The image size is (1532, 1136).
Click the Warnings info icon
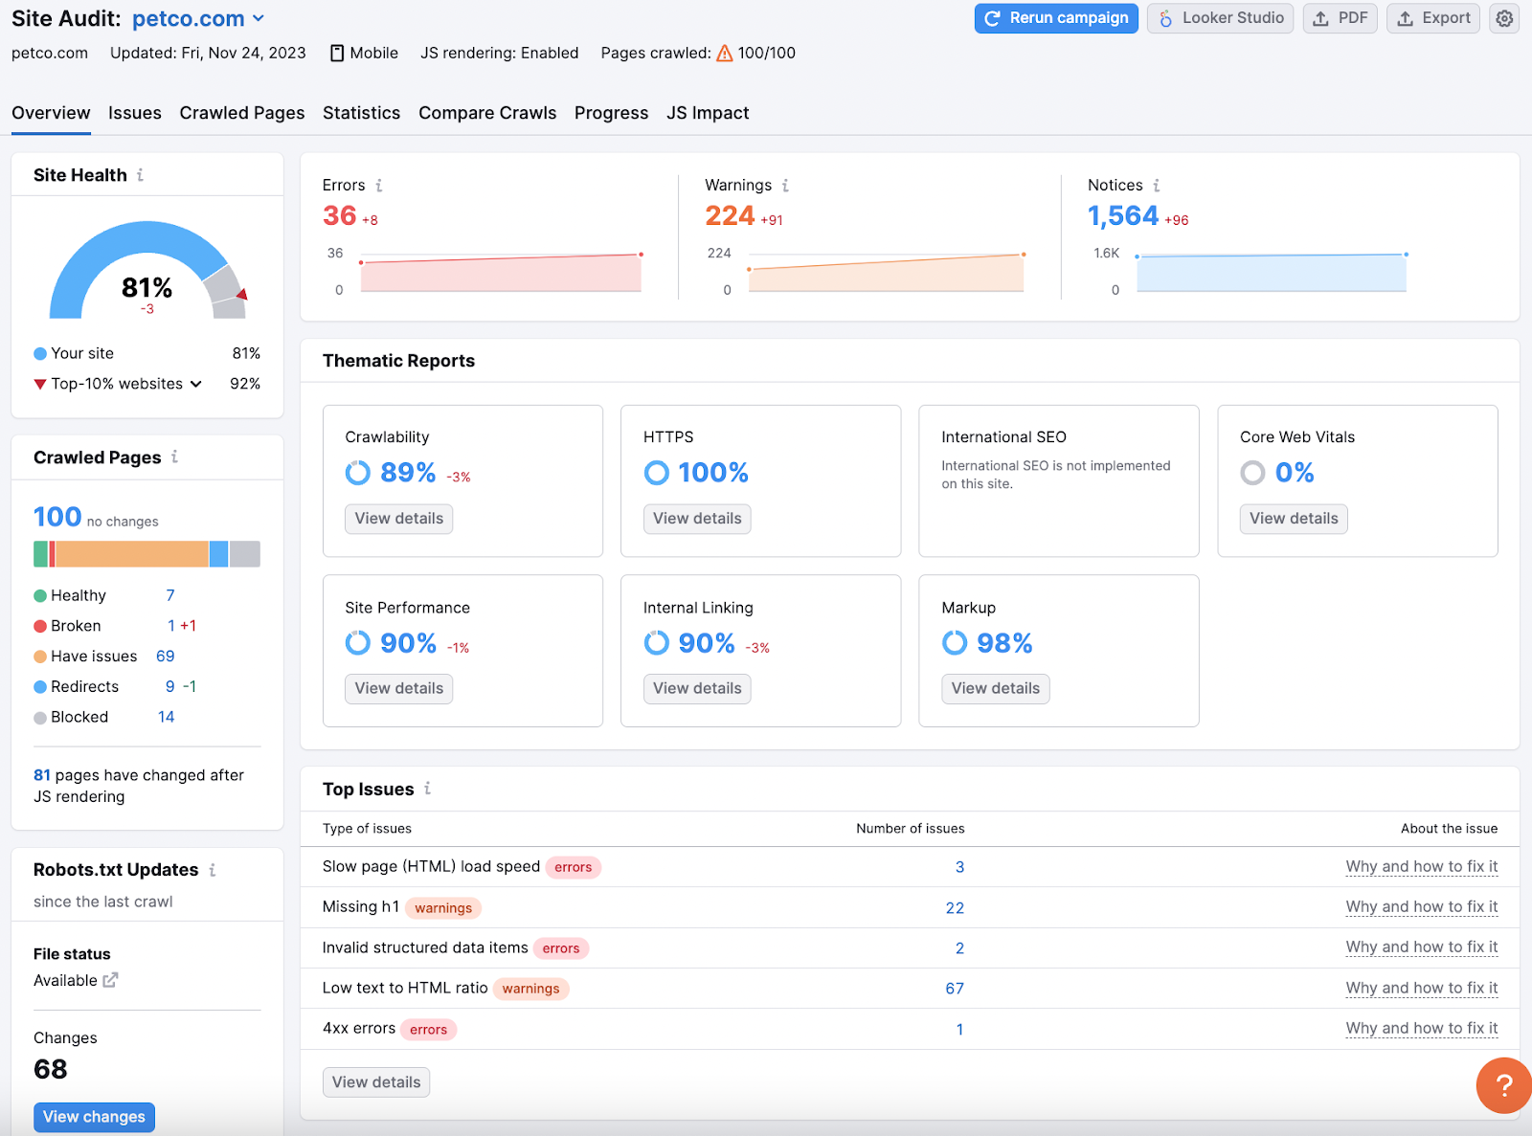coord(786,185)
